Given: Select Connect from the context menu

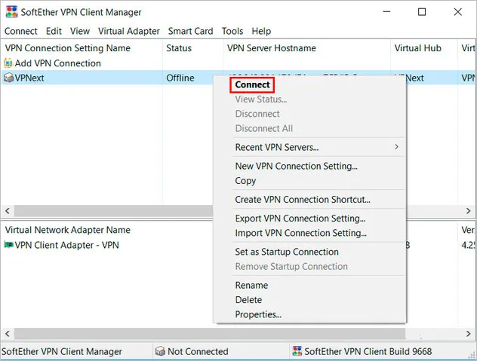Looking at the screenshot, I should 252,85.
